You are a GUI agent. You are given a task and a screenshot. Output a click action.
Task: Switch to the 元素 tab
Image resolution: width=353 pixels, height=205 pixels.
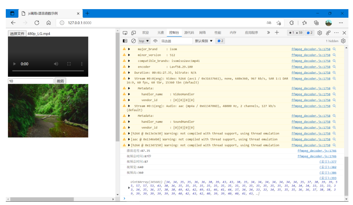coord(160,33)
